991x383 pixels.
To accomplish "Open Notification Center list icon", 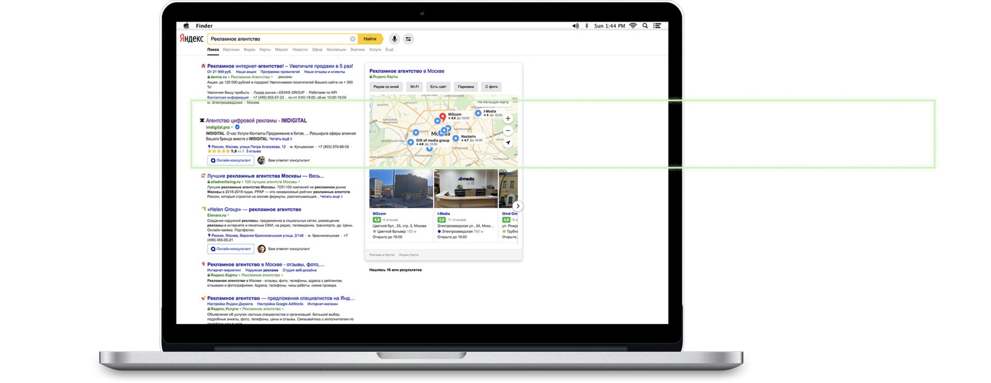I will click(x=657, y=26).
